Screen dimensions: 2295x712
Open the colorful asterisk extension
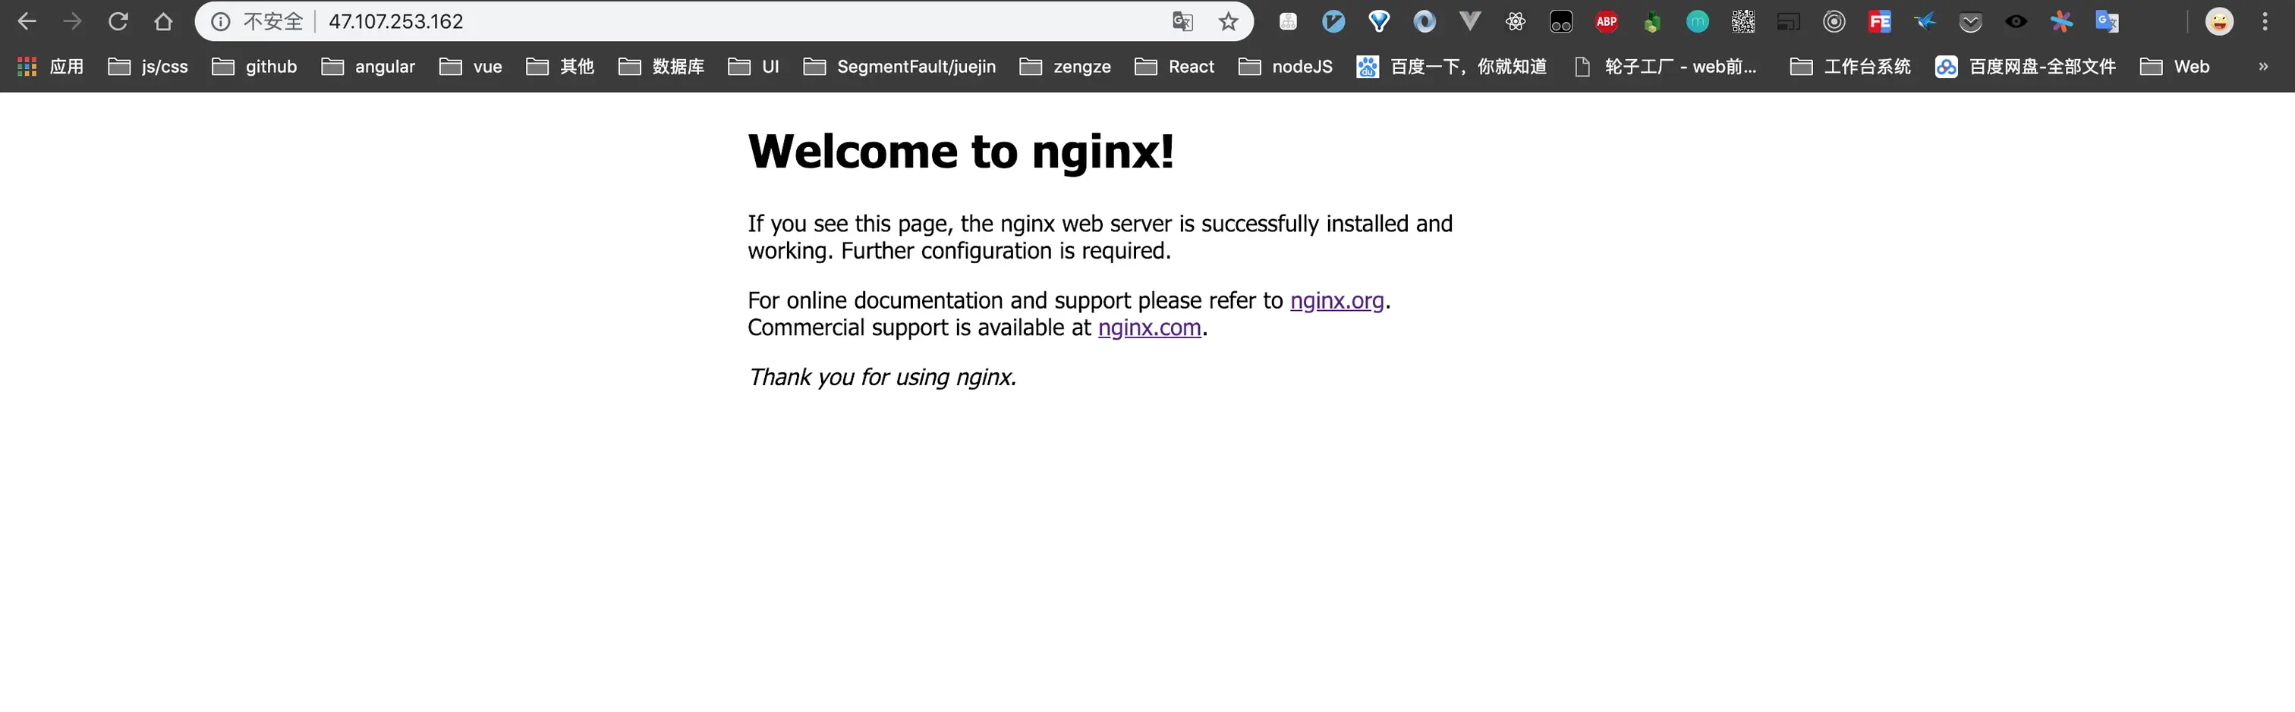(x=2061, y=21)
